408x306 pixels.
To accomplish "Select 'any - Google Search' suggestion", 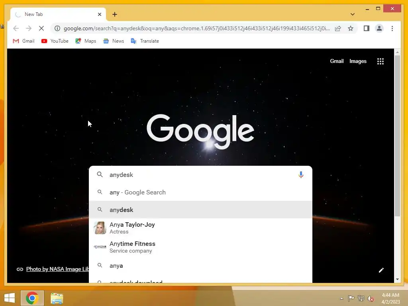I will pyautogui.click(x=200, y=192).
